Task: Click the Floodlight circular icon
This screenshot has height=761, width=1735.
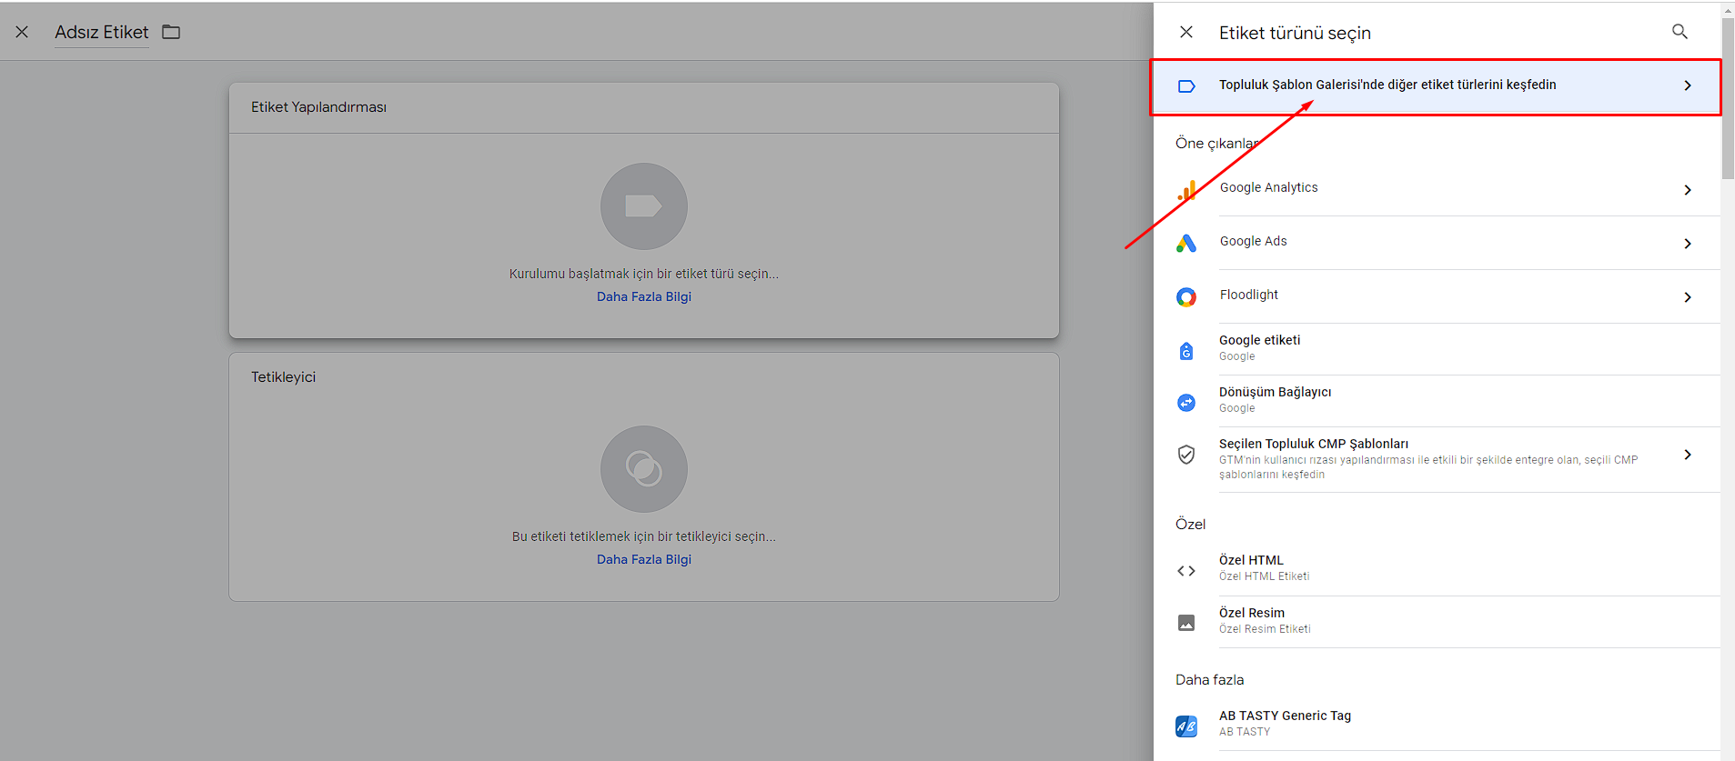Action: coord(1186,297)
